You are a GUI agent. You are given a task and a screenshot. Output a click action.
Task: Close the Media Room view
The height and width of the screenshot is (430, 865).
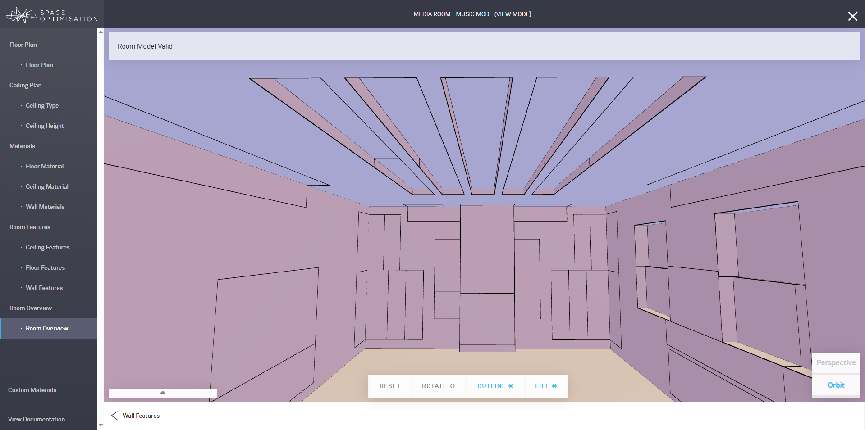coord(852,16)
